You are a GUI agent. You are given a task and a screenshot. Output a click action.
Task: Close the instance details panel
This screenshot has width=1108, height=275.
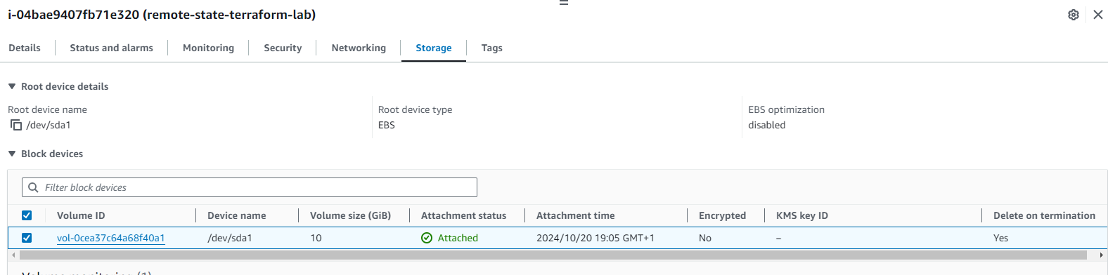(1098, 15)
